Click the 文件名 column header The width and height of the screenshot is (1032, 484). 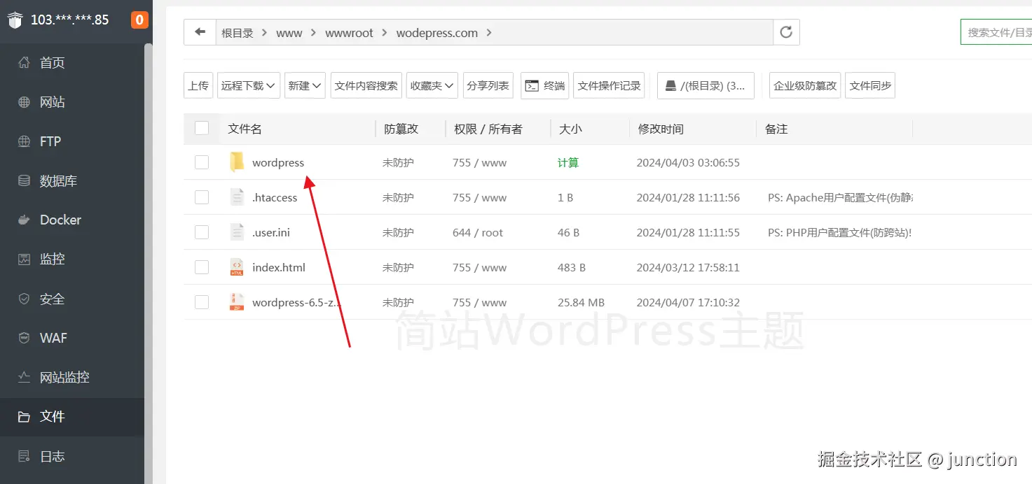(x=245, y=129)
